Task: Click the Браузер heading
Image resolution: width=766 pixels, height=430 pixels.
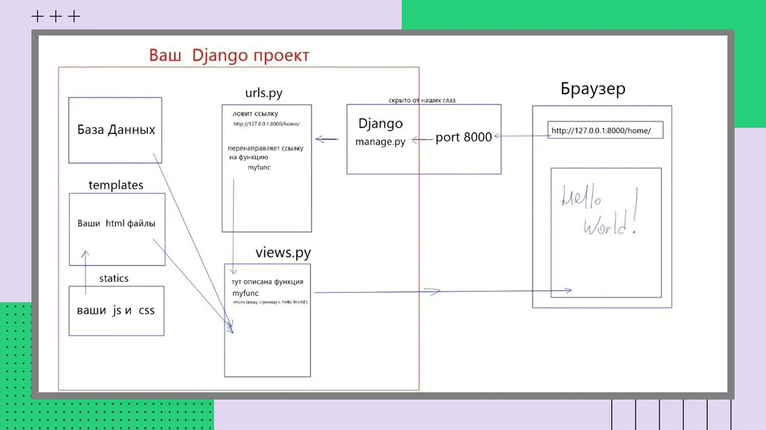Action: [x=593, y=89]
